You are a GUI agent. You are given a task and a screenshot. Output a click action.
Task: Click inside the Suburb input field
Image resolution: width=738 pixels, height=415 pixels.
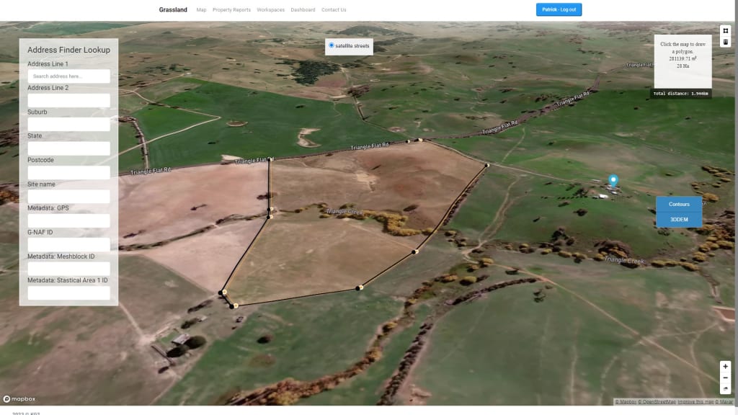pyautogui.click(x=68, y=124)
